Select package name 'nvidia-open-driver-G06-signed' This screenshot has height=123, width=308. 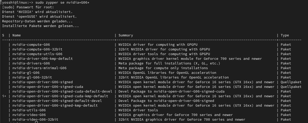point(43,82)
